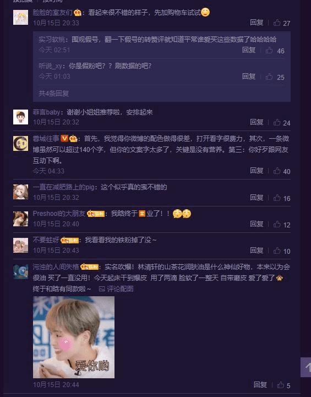Like the comment with 27 likes
This screenshot has height=397, width=311.
click(x=282, y=23)
